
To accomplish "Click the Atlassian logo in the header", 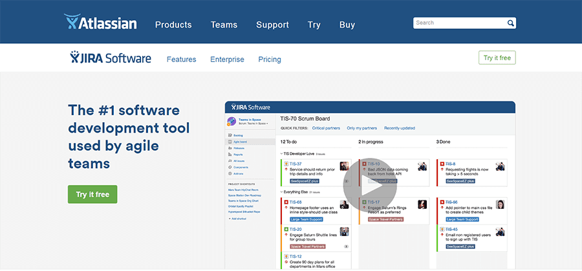I will pos(100,23).
